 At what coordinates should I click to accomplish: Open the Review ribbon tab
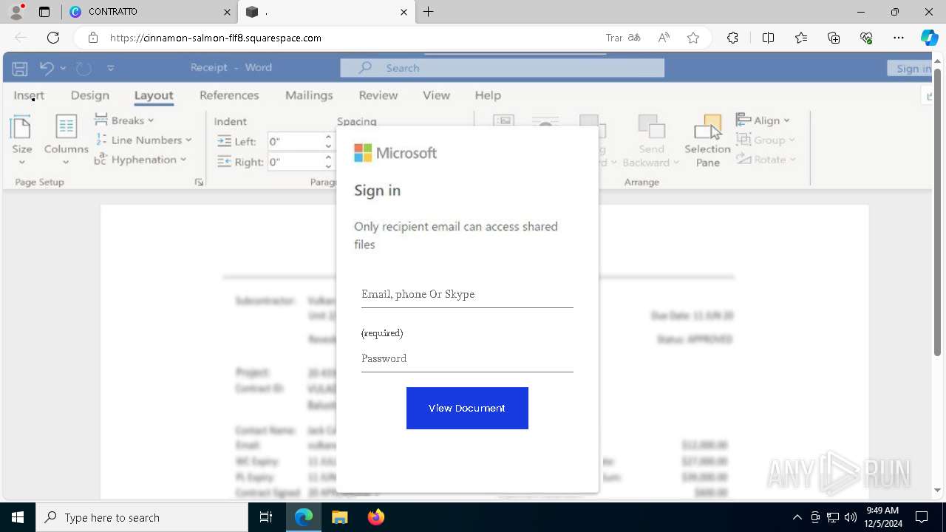[378, 95]
